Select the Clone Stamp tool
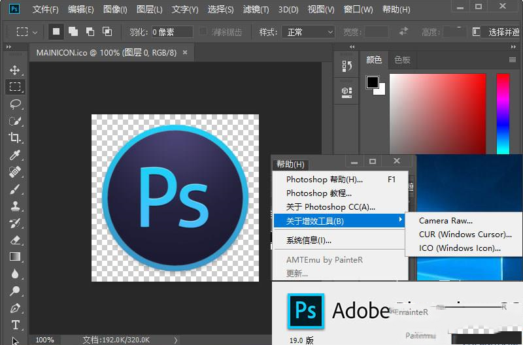 point(14,206)
